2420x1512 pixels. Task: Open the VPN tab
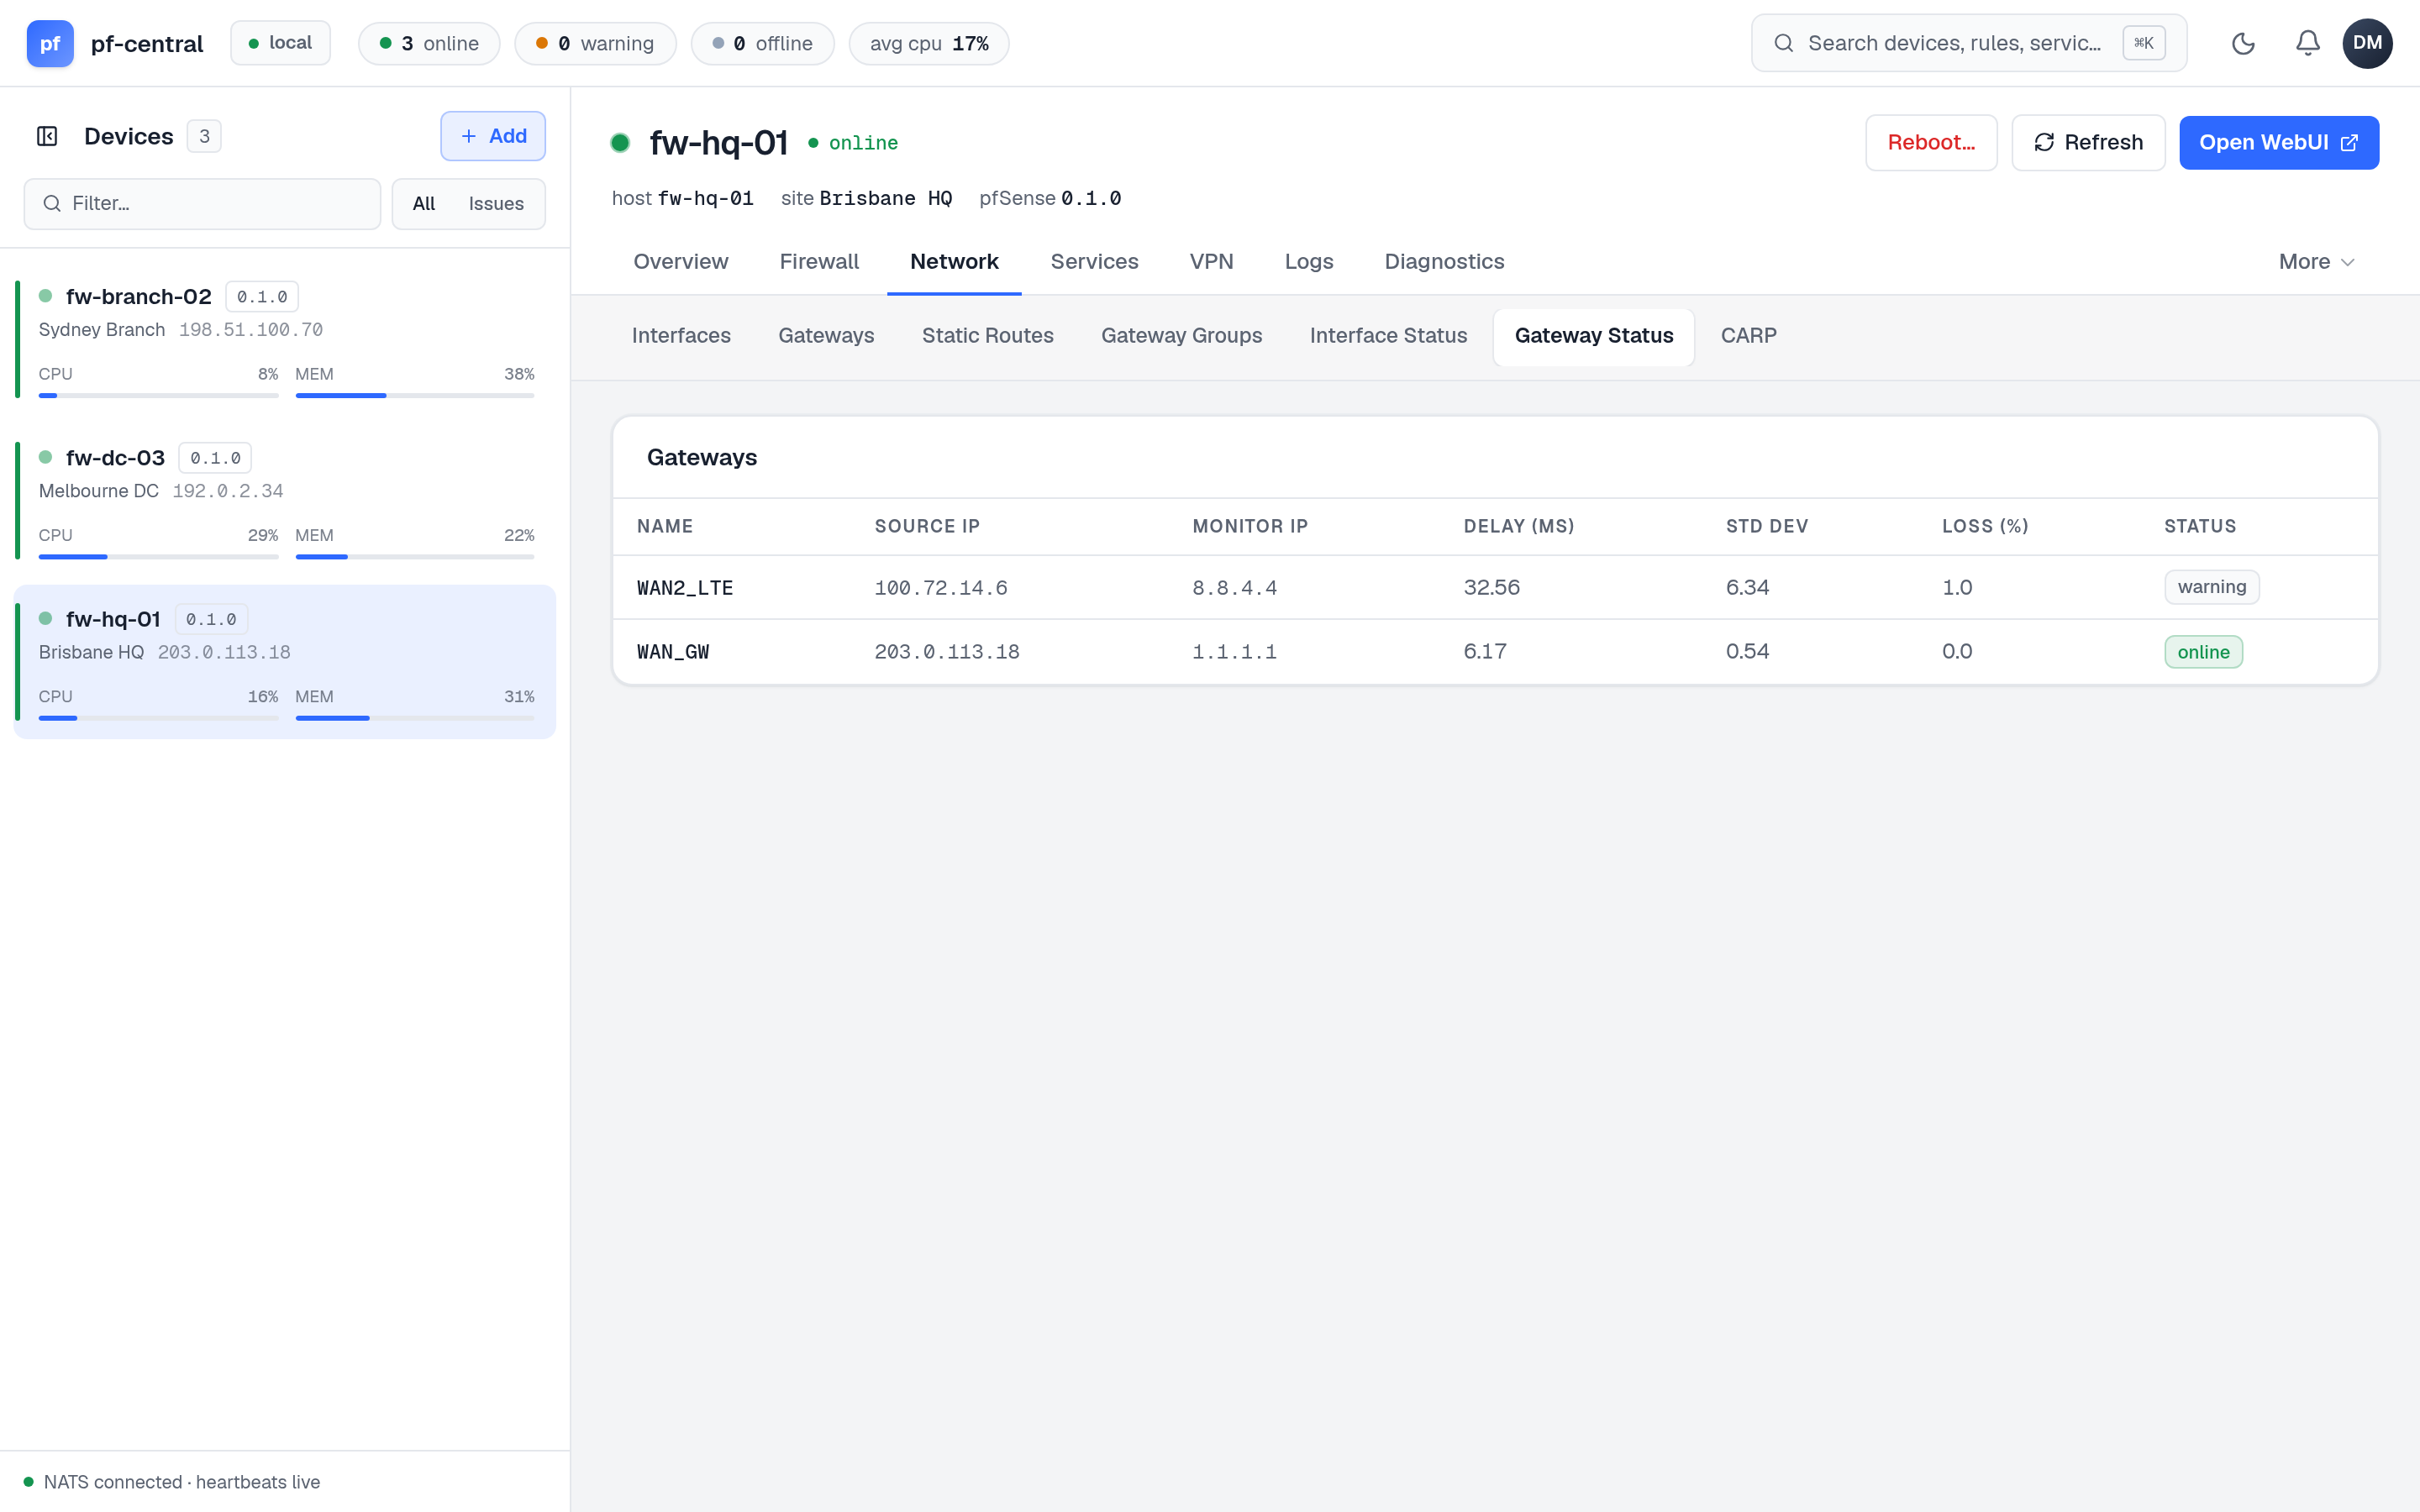1211,261
